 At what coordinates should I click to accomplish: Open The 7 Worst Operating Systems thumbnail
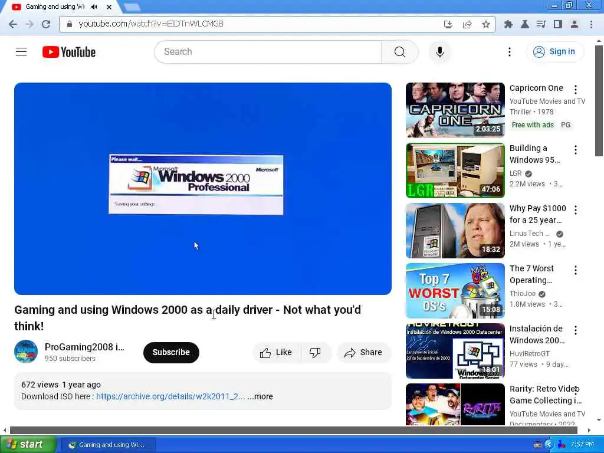tap(455, 290)
